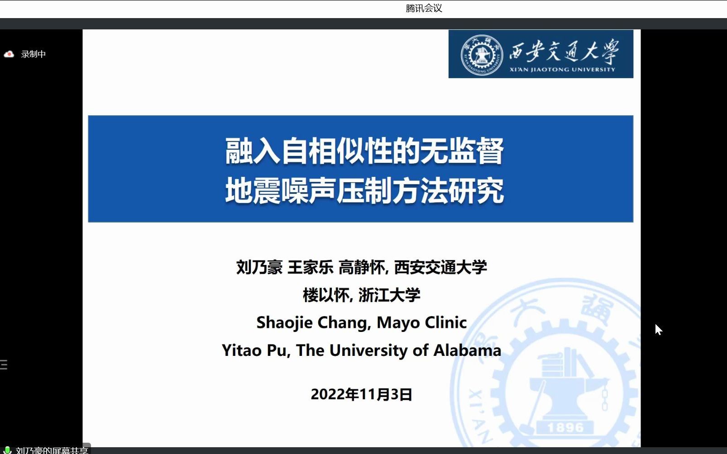The width and height of the screenshot is (727, 454).
Task: Click the green microphone icon beside 刘乃豪
Action: pos(7,450)
